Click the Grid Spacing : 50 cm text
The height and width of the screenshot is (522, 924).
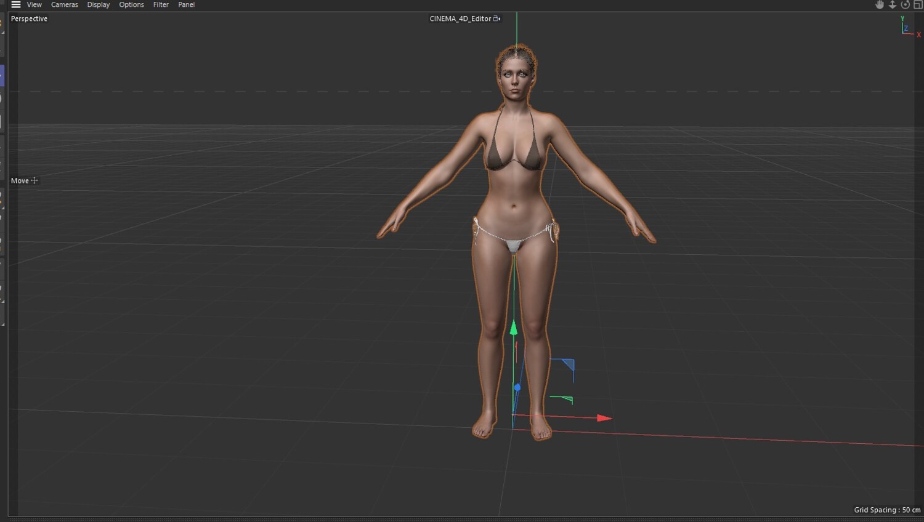[887, 510]
